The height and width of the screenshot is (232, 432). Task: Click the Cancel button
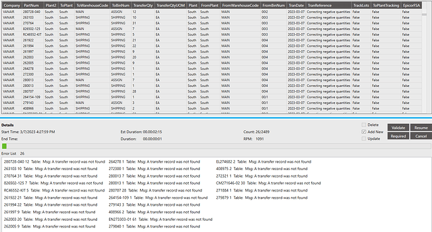tap(421, 136)
